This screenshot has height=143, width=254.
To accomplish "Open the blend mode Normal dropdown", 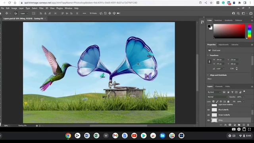I will point(217,97).
